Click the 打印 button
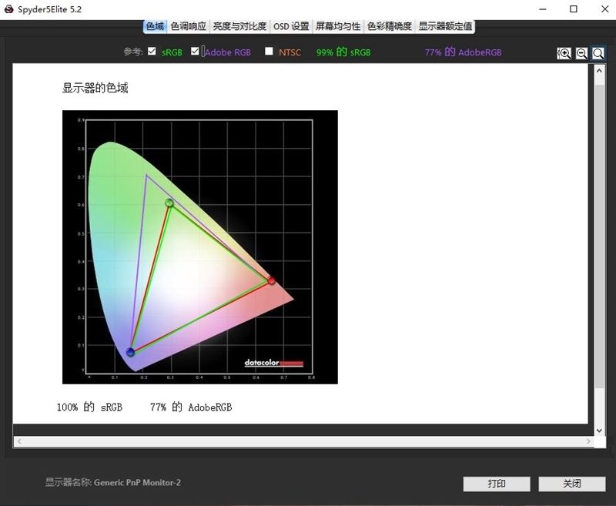The height and width of the screenshot is (506, 616). pyautogui.click(x=497, y=484)
